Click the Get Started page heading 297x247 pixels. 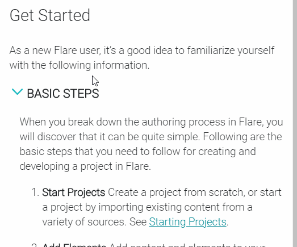(x=50, y=15)
